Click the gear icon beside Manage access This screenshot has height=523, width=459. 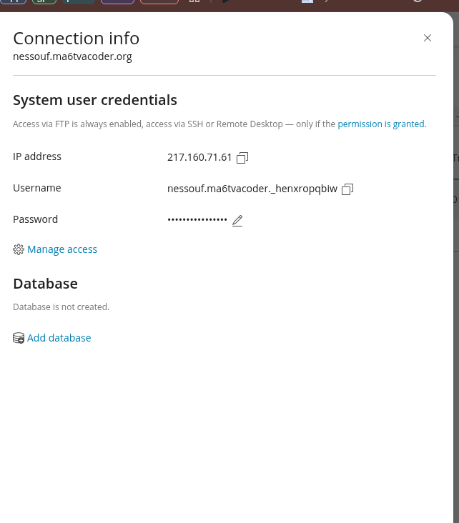click(x=19, y=249)
